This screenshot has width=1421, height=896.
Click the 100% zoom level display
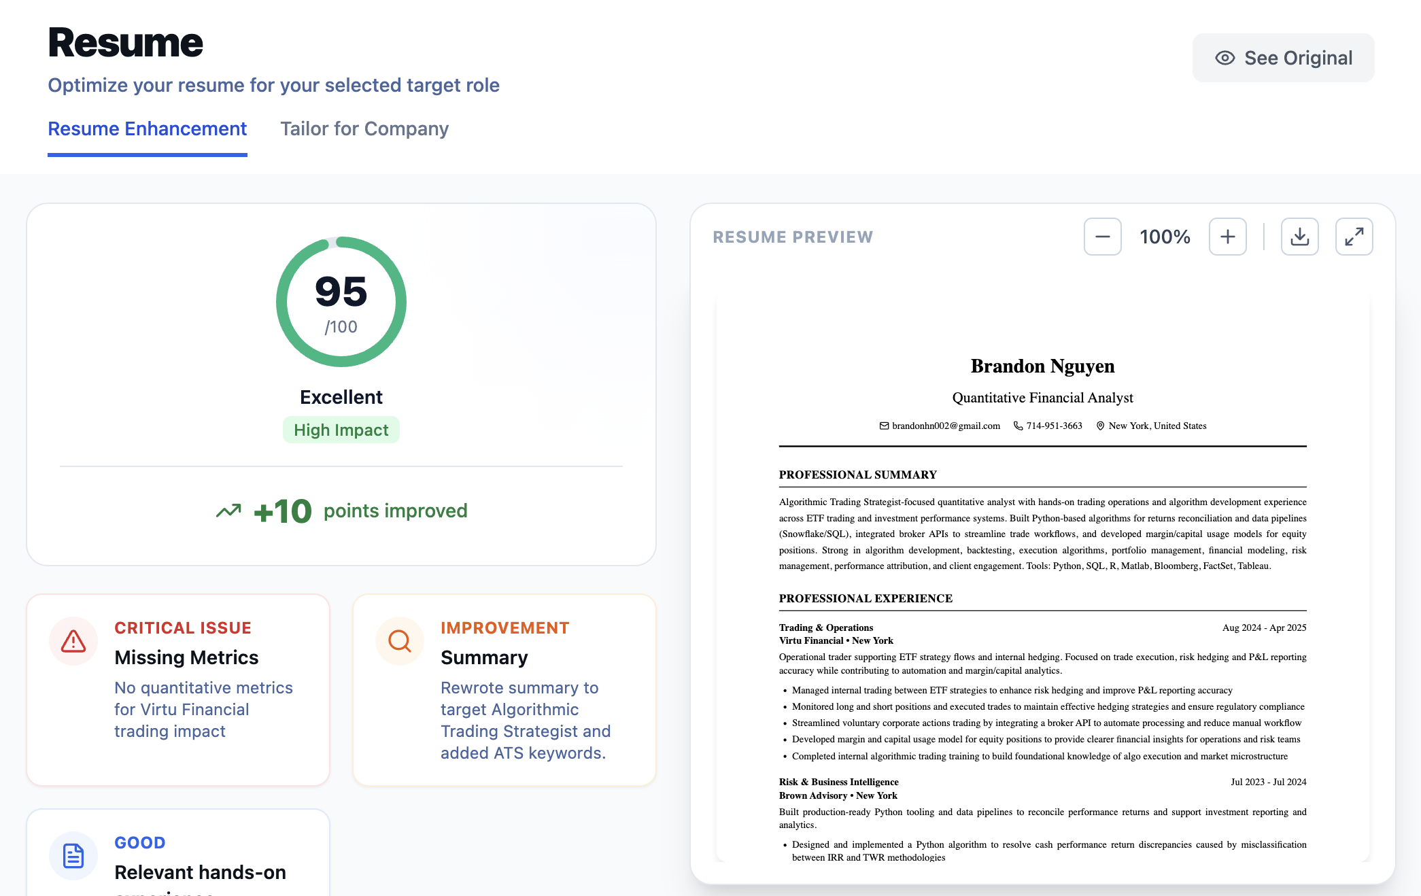(x=1165, y=237)
